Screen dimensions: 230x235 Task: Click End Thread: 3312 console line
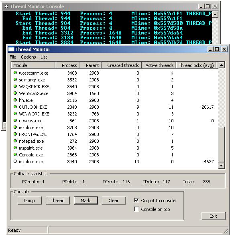[103, 32]
